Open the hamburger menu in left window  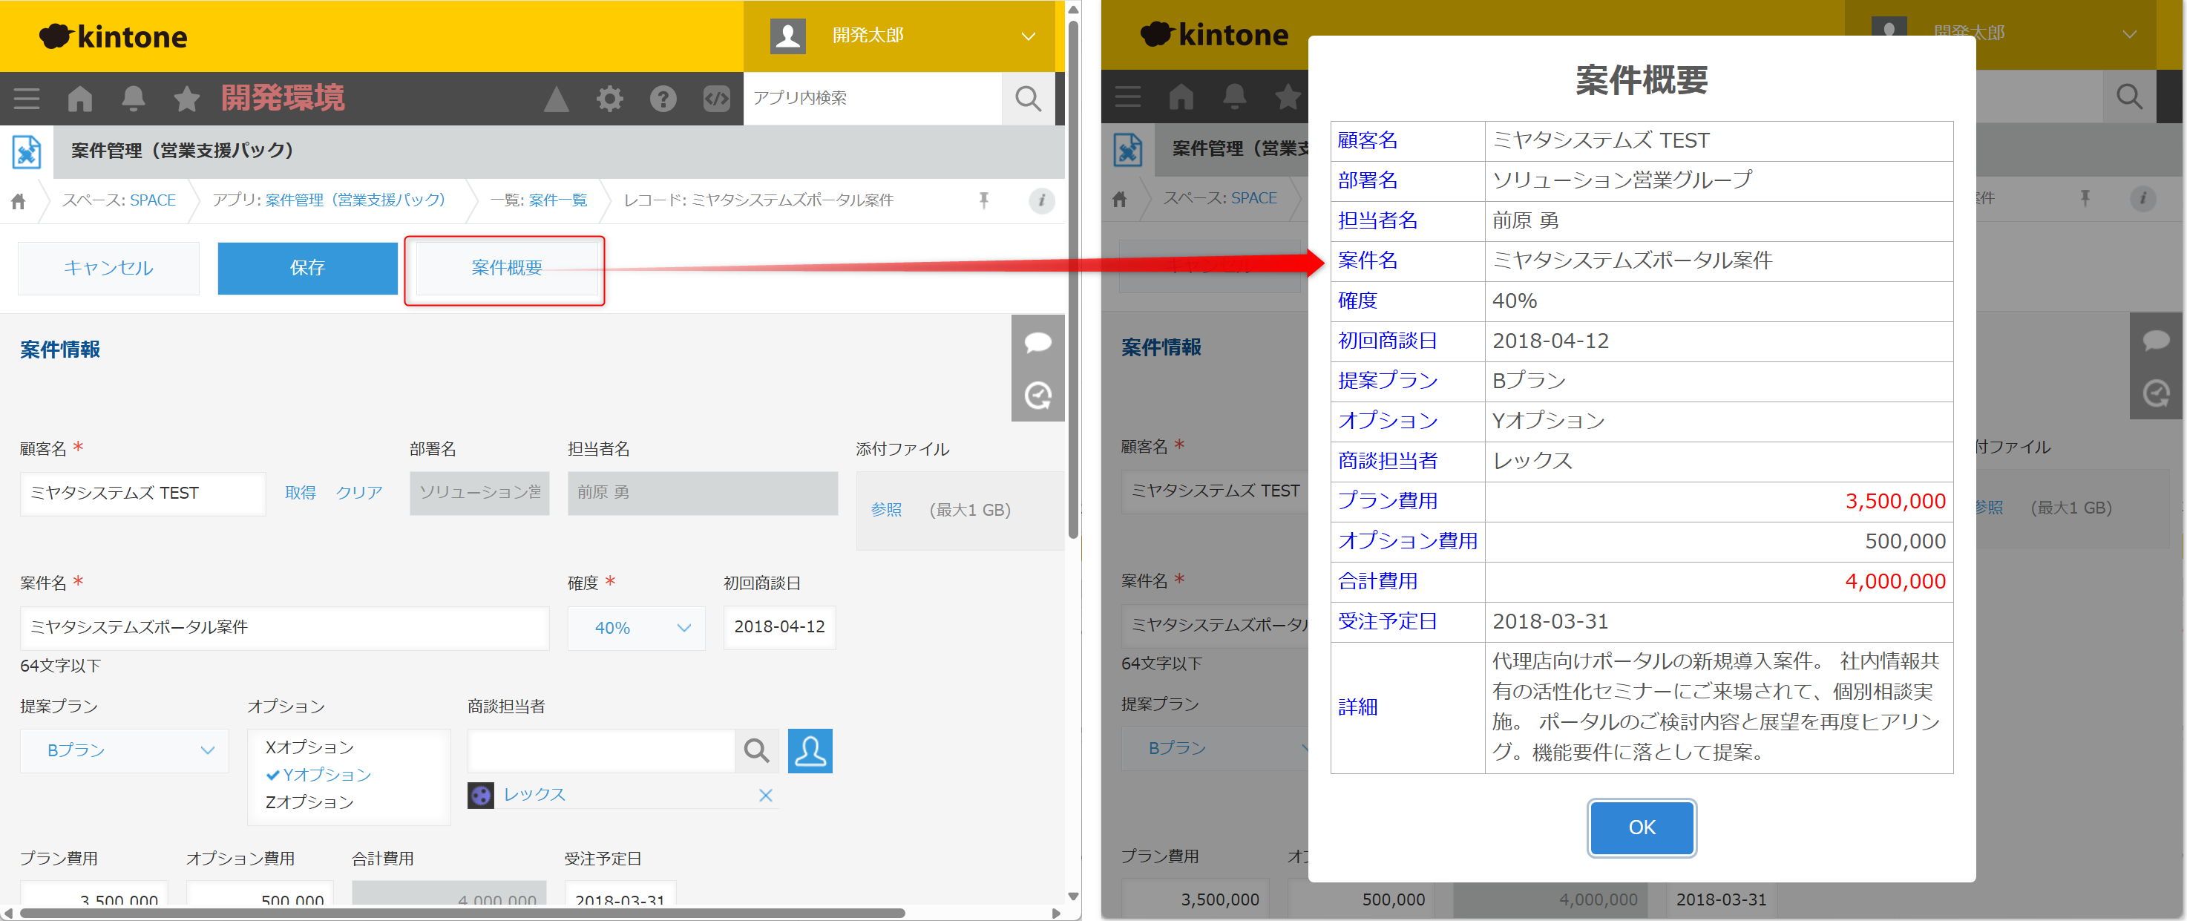26,99
